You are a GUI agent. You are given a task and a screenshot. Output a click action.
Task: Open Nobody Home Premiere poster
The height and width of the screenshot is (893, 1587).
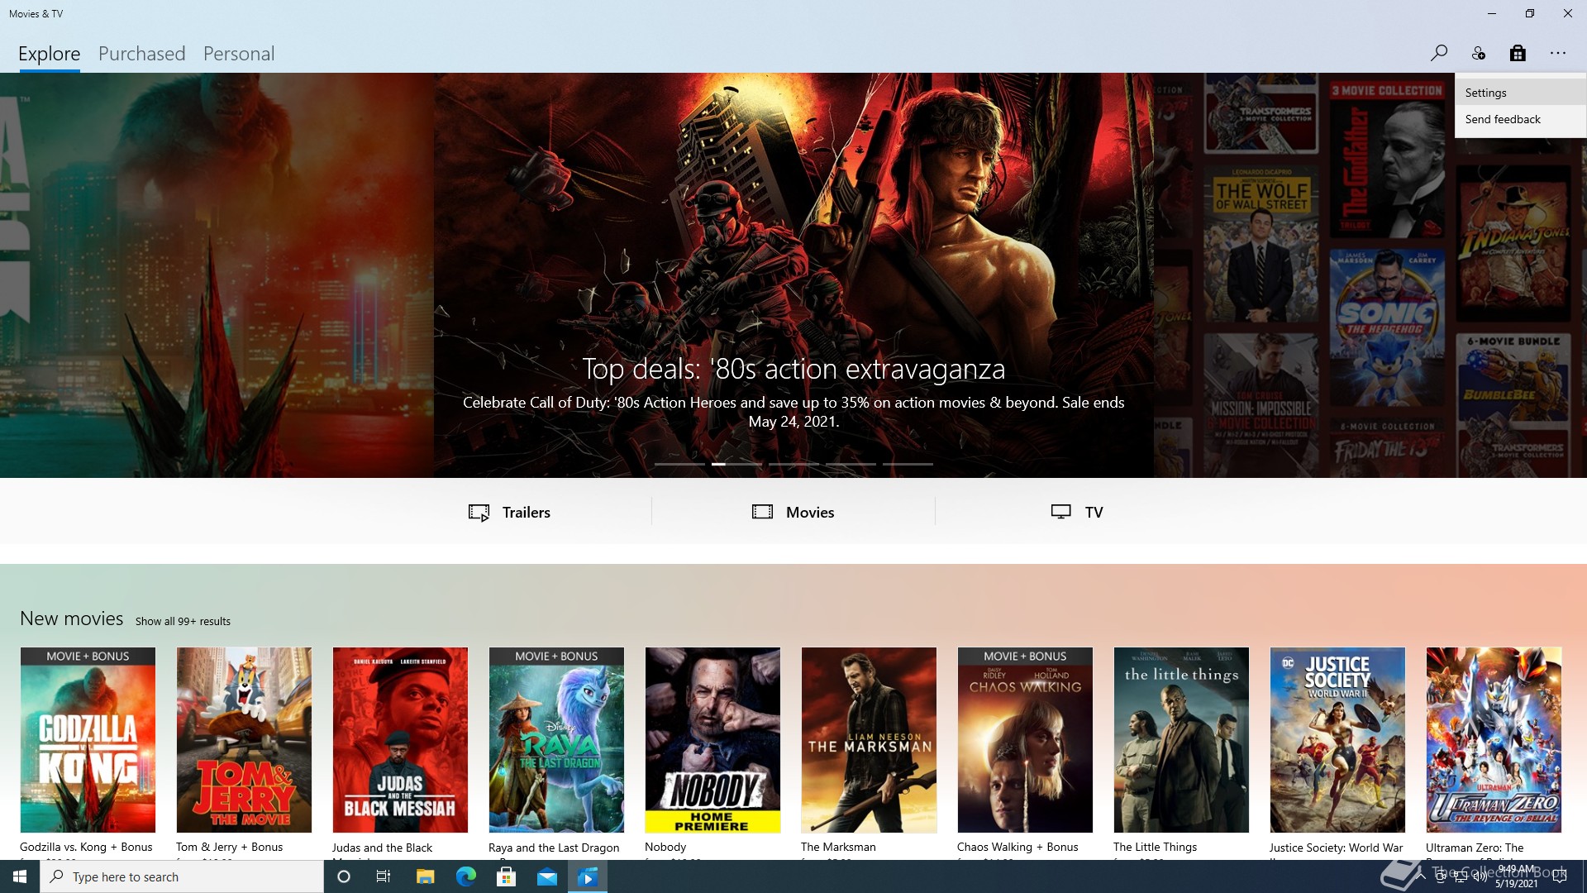712,740
